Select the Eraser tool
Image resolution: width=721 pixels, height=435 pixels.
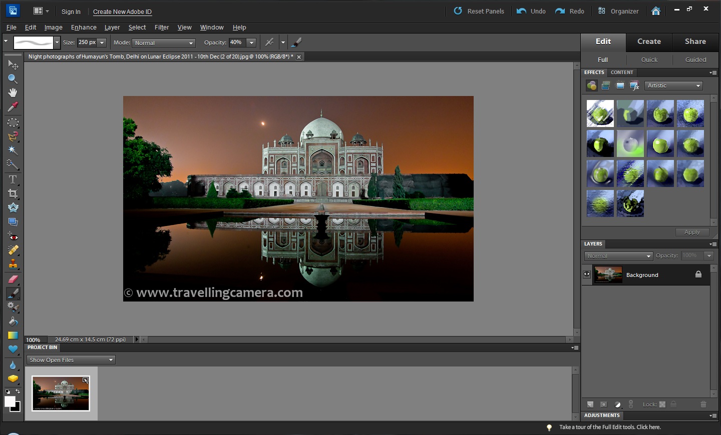pos(13,278)
